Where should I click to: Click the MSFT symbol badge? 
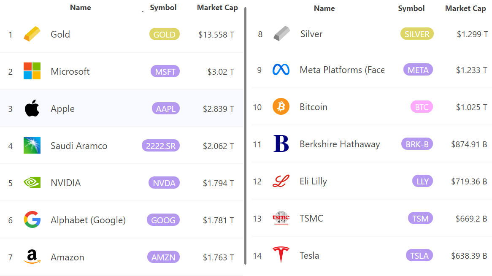tap(165, 71)
